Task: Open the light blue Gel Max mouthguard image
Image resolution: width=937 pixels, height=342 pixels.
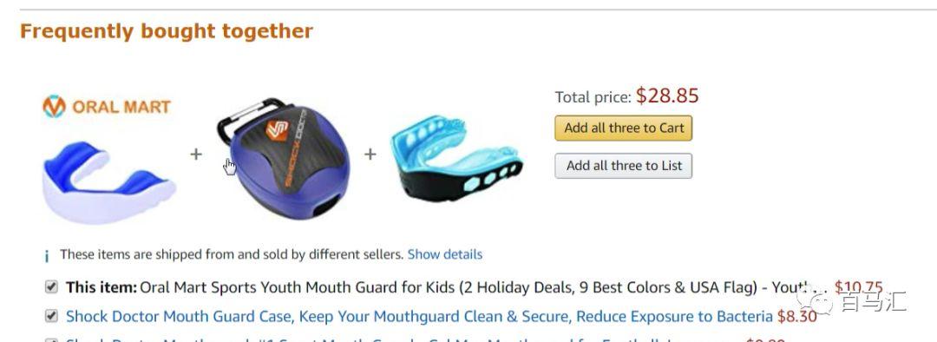Action: click(456, 158)
